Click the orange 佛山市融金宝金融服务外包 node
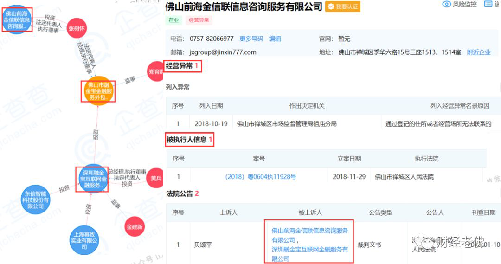This screenshot has height=264, width=501. [98, 91]
